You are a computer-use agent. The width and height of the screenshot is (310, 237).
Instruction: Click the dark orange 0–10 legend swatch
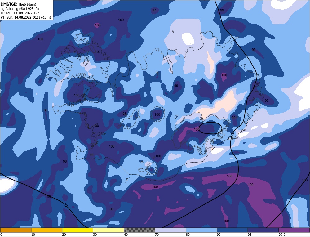15,230
